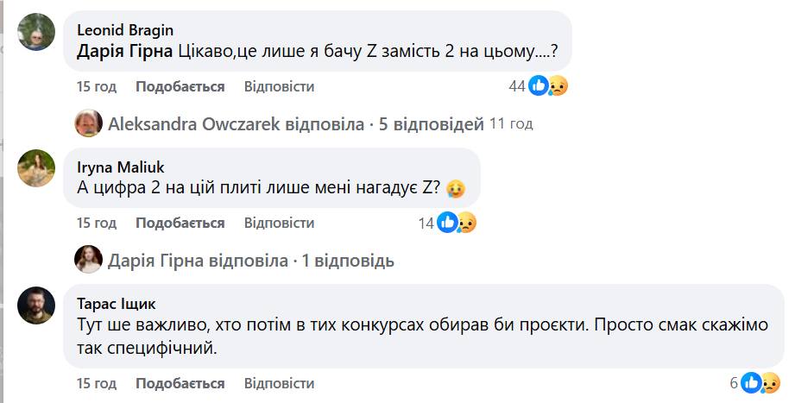The height and width of the screenshot is (403, 795).
Task: Reply to Leonid Bragin's comment via Відповісти
Action: tap(279, 86)
